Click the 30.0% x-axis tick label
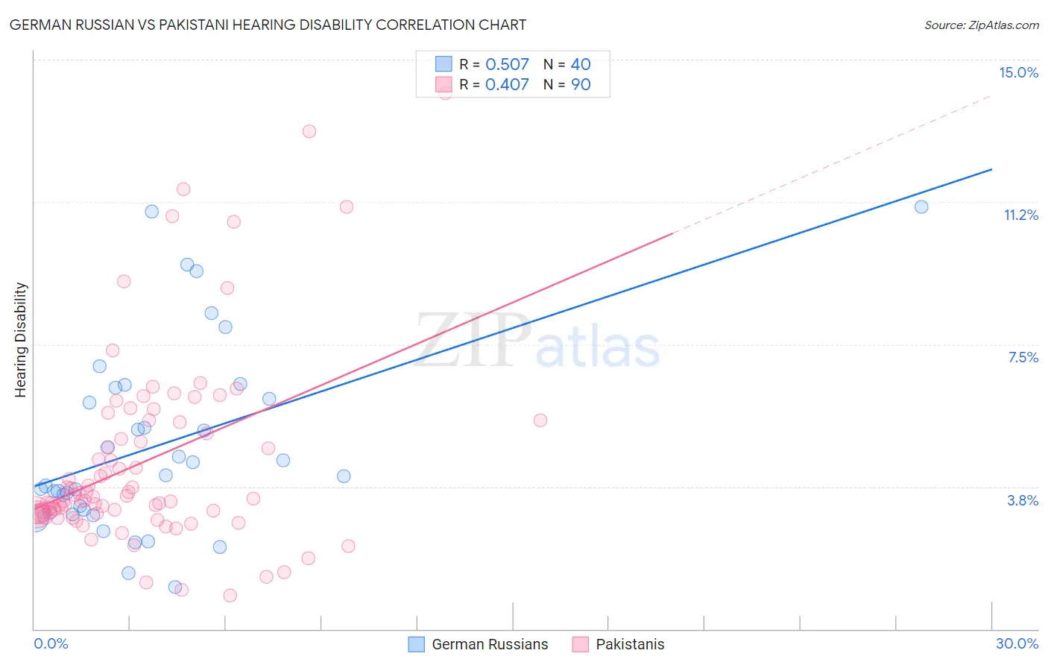1048x665 pixels. click(x=1017, y=643)
